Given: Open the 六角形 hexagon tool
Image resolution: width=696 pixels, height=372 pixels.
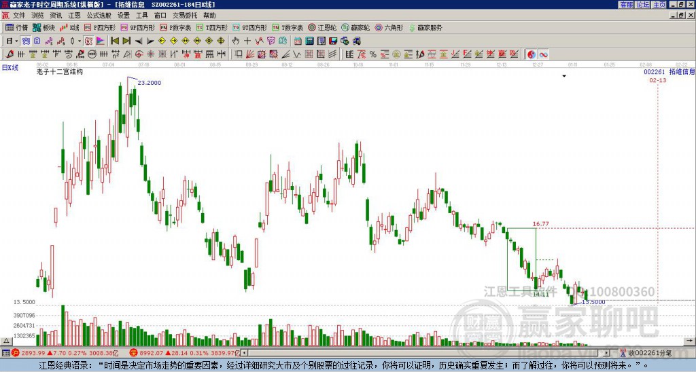Looking at the screenshot, I should 389,27.
